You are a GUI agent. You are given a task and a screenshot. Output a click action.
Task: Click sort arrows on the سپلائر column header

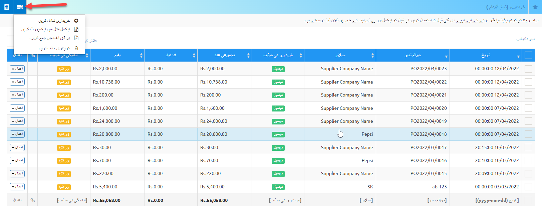[x=372, y=56]
